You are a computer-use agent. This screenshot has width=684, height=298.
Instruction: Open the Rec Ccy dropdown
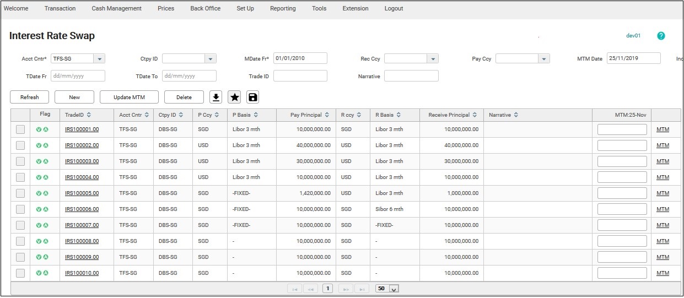pos(432,59)
